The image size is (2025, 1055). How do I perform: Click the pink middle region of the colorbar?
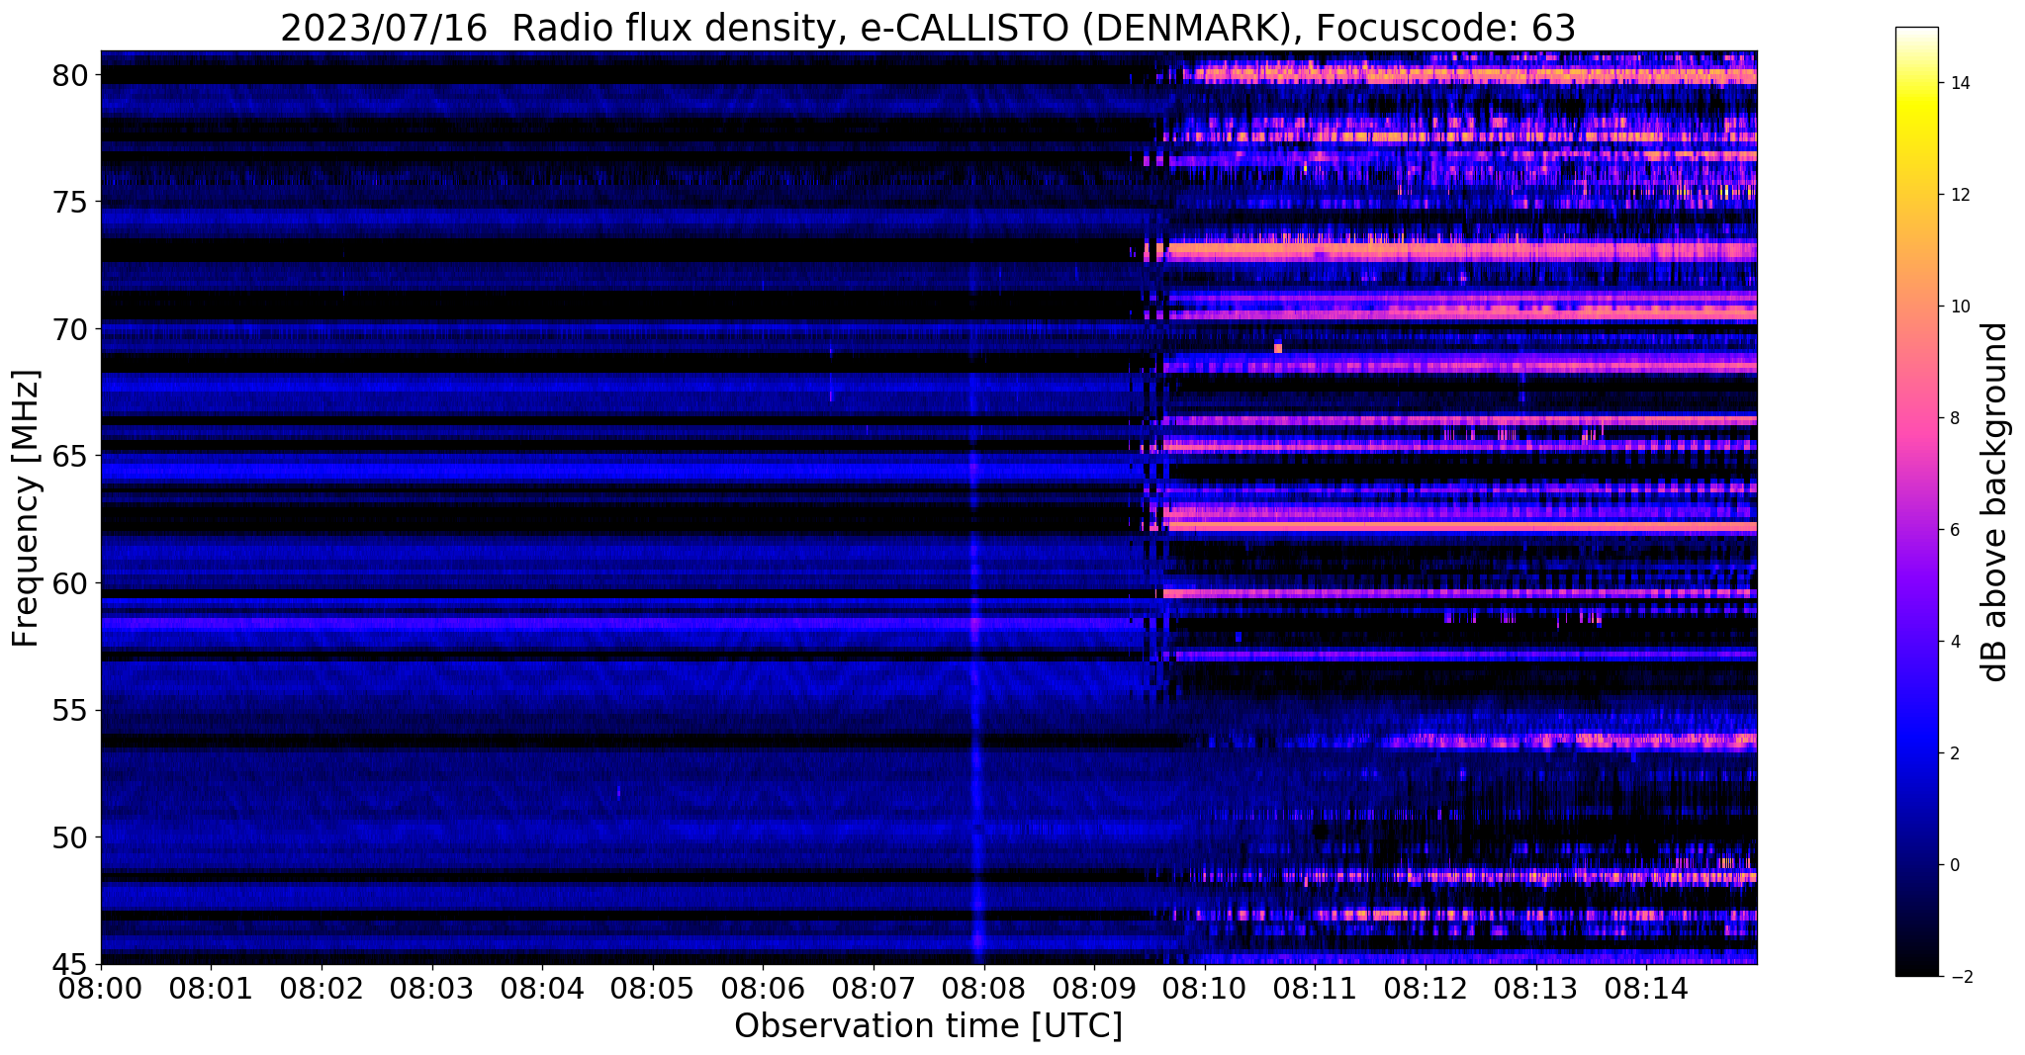1916,418
